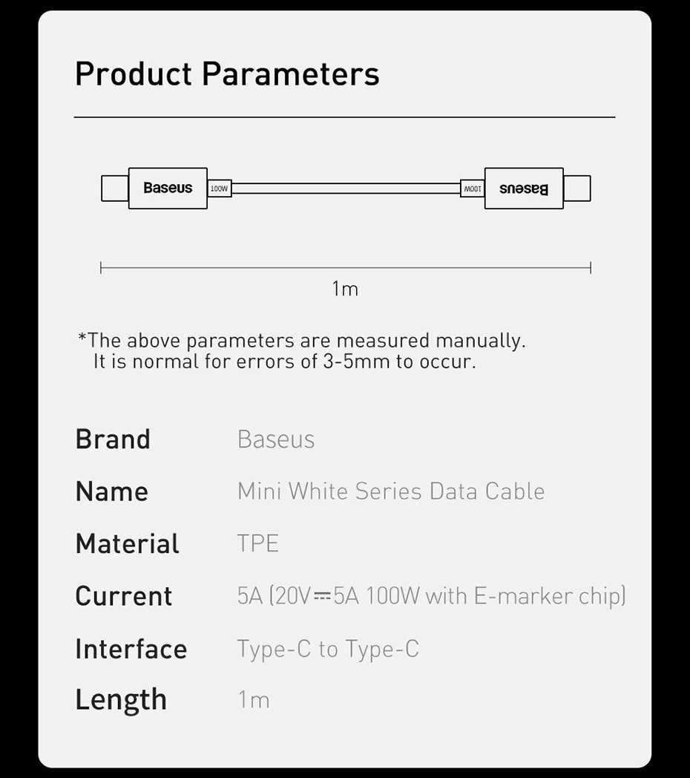
Task: Click "Type-C to Type-C" interface value
Action: point(328,649)
